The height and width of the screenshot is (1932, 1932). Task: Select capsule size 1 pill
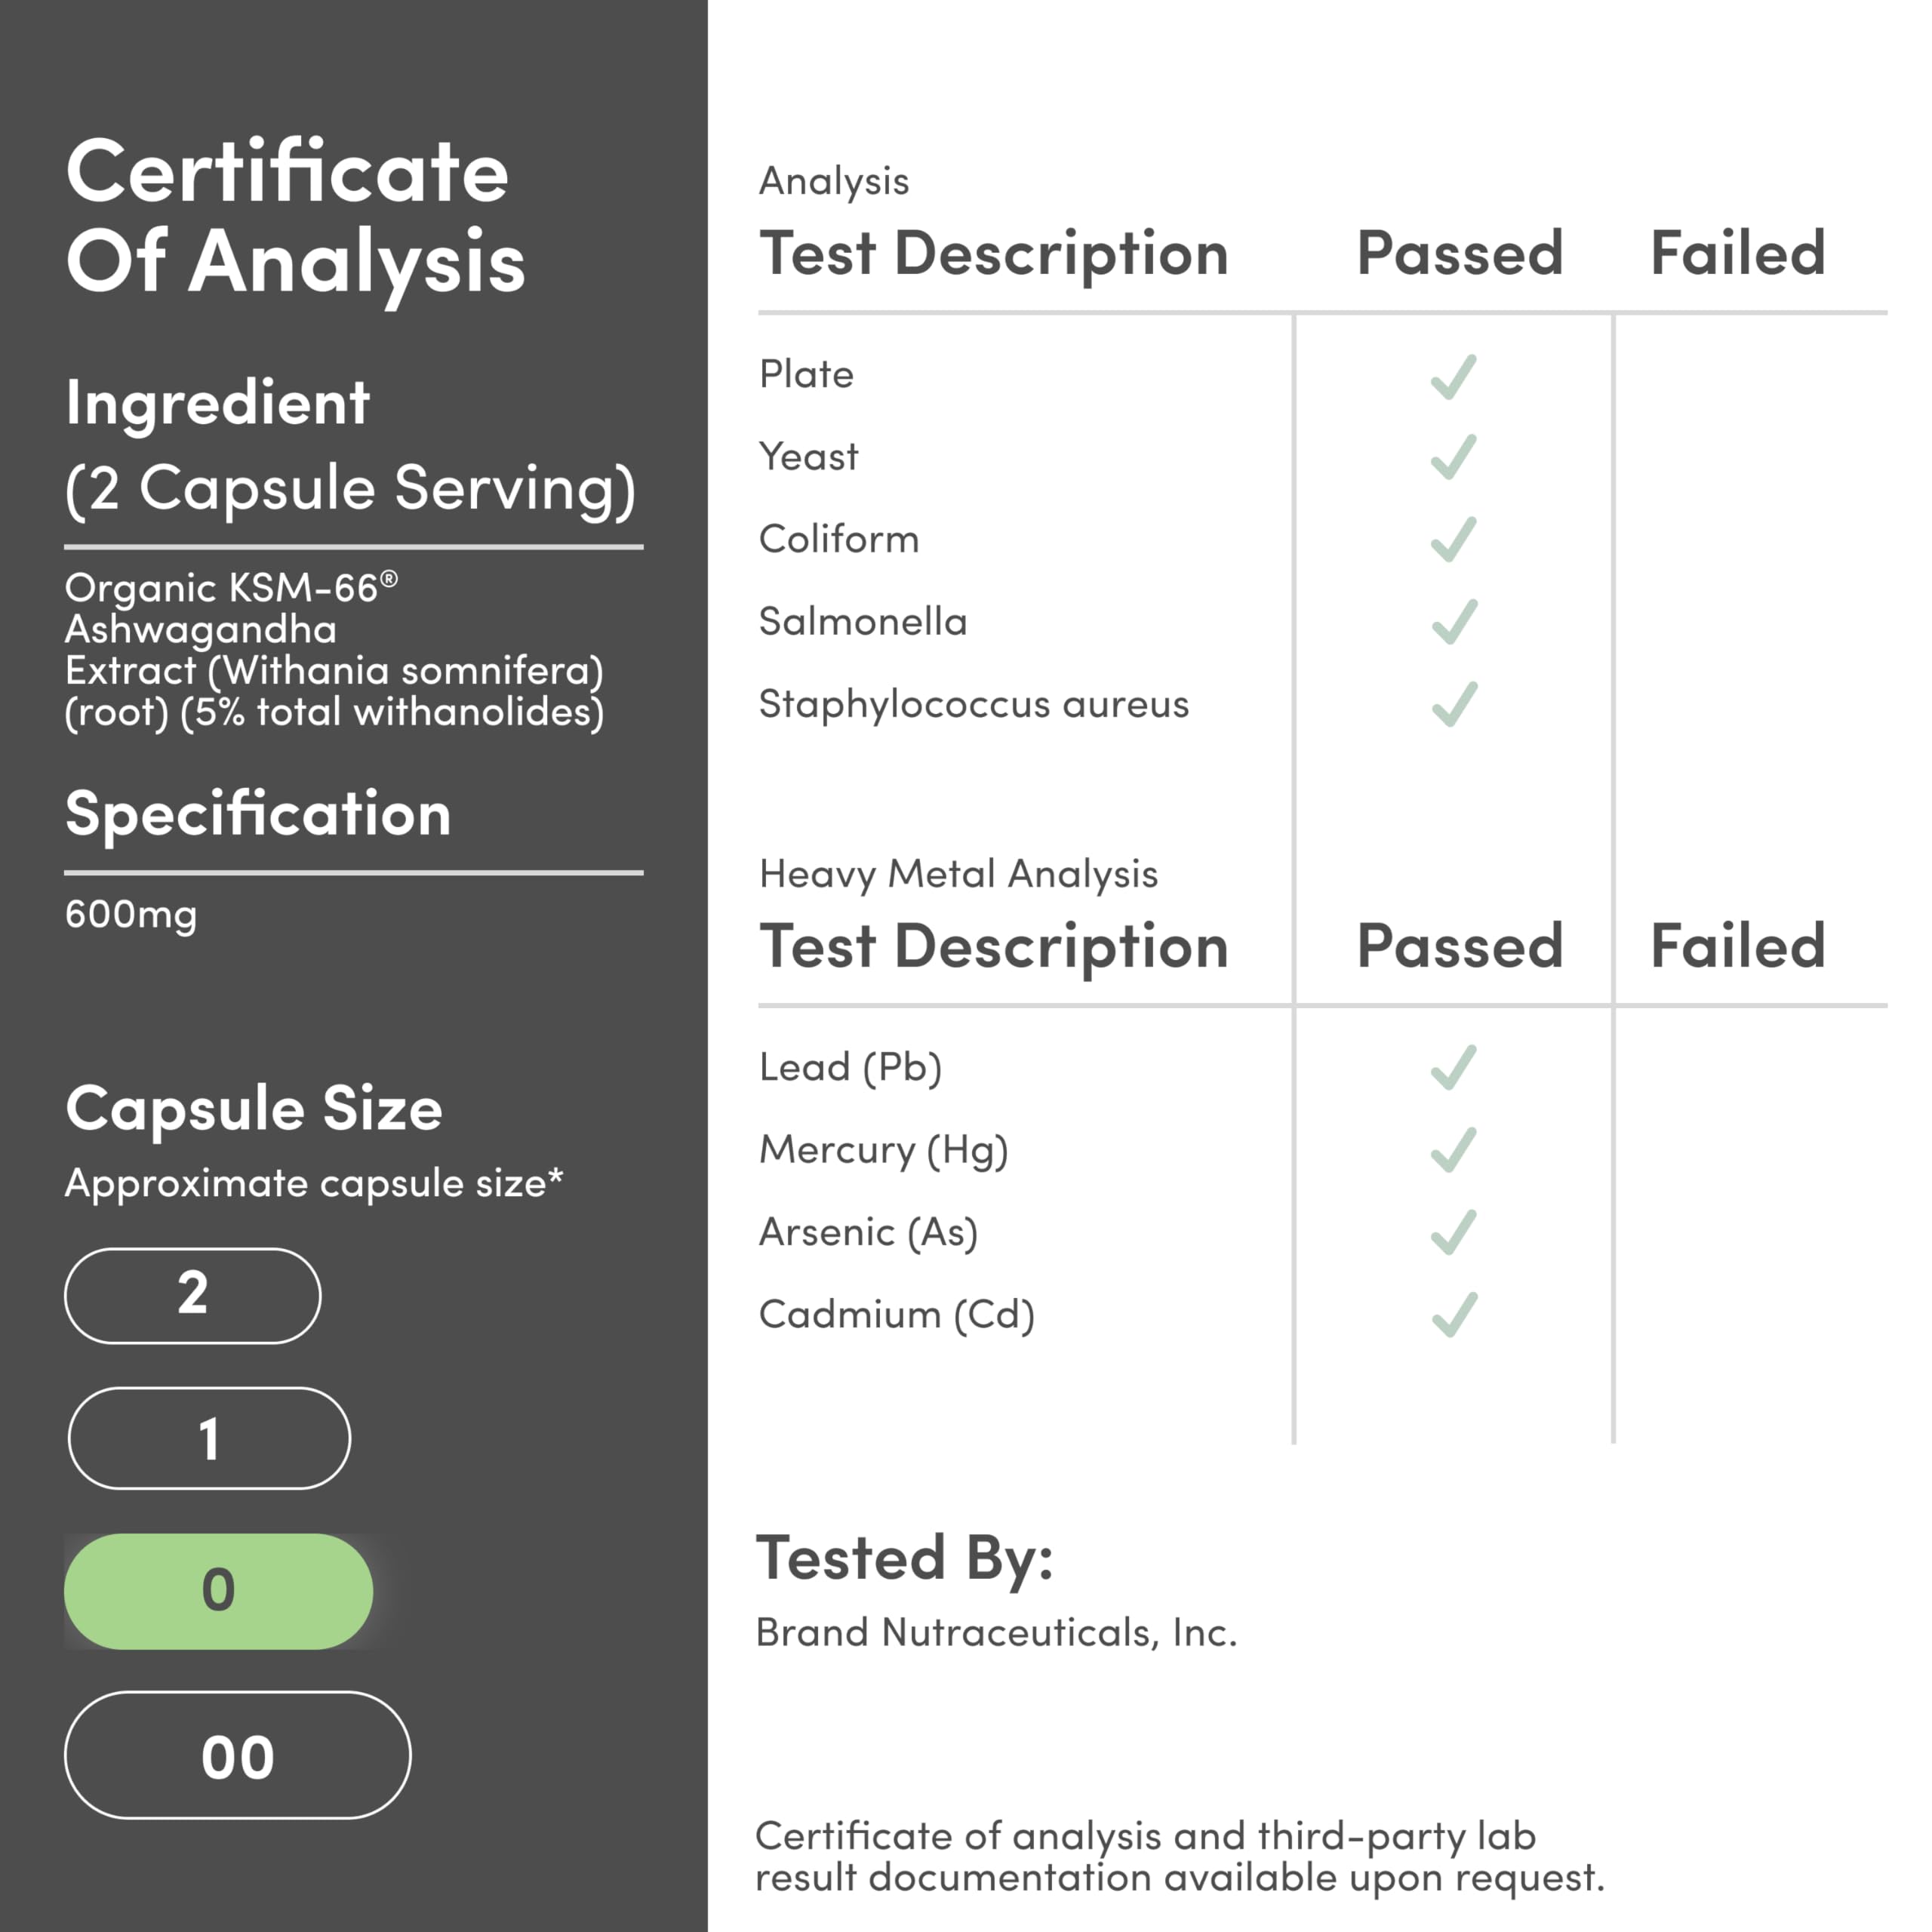click(x=209, y=1438)
